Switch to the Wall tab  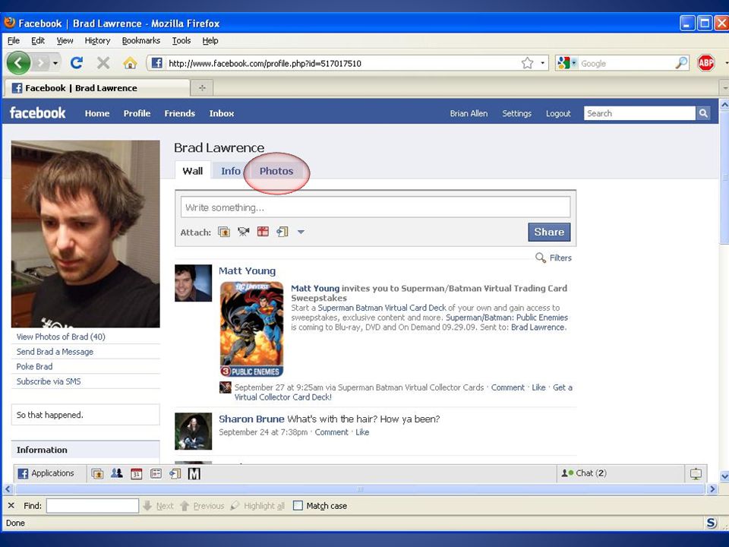192,171
